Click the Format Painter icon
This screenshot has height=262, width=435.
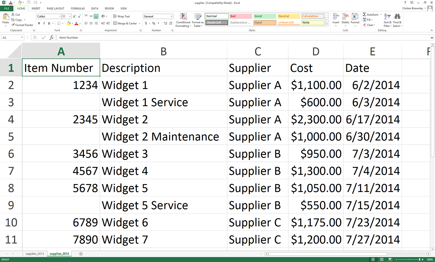coord(13,25)
